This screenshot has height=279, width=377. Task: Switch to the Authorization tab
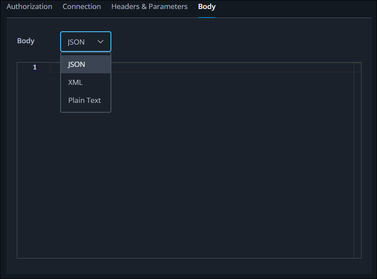click(x=29, y=6)
